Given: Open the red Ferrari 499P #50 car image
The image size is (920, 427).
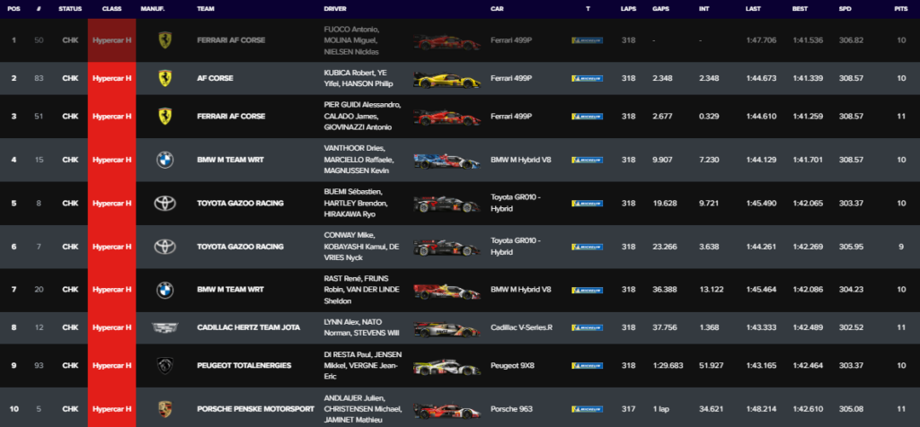Looking at the screenshot, I should pos(447,41).
